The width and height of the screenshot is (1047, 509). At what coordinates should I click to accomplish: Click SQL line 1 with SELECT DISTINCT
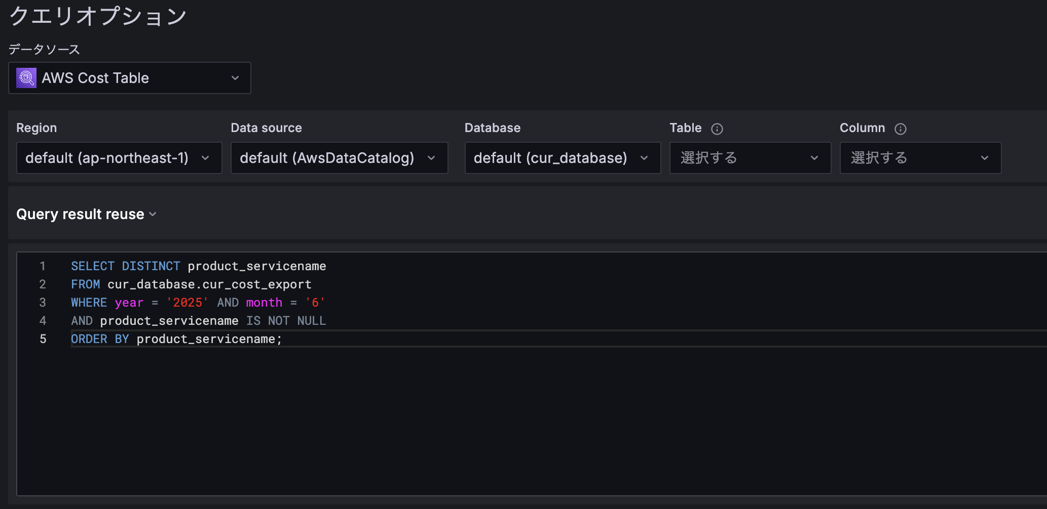point(199,266)
